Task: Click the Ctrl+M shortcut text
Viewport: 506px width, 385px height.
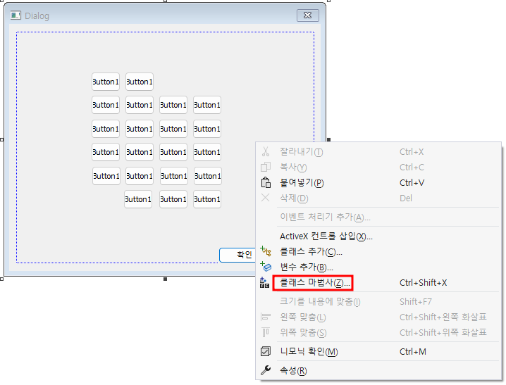Action: [x=413, y=351]
